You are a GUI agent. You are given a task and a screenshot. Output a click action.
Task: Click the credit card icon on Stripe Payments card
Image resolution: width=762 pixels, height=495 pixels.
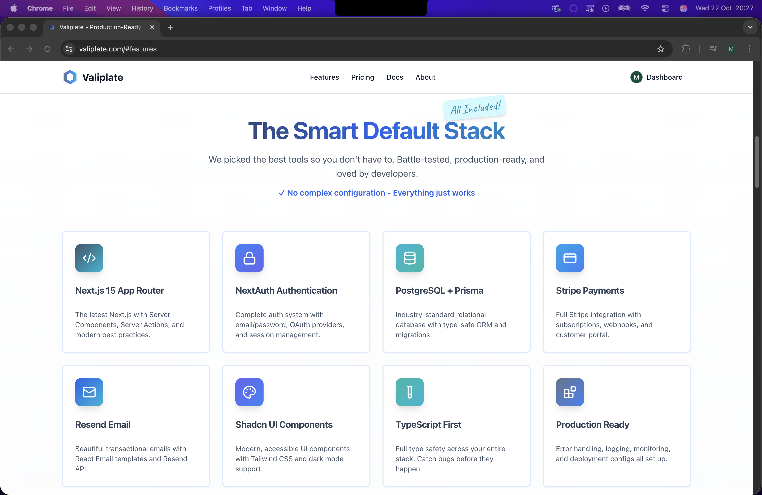click(x=569, y=258)
